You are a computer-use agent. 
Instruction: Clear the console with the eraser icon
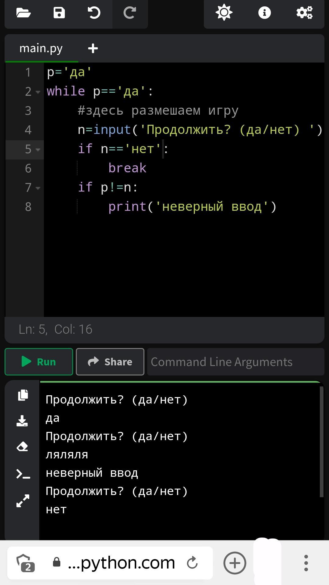pyautogui.click(x=22, y=447)
